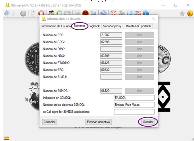Click the green refresh arrows icon
This screenshot has height=141, width=194.
coord(59,13)
